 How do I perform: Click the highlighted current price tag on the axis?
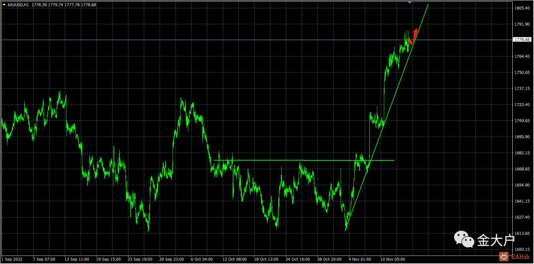[x=522, y=40]
